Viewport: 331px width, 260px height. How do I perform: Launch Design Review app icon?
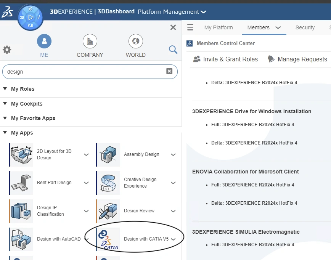(108, 211)
